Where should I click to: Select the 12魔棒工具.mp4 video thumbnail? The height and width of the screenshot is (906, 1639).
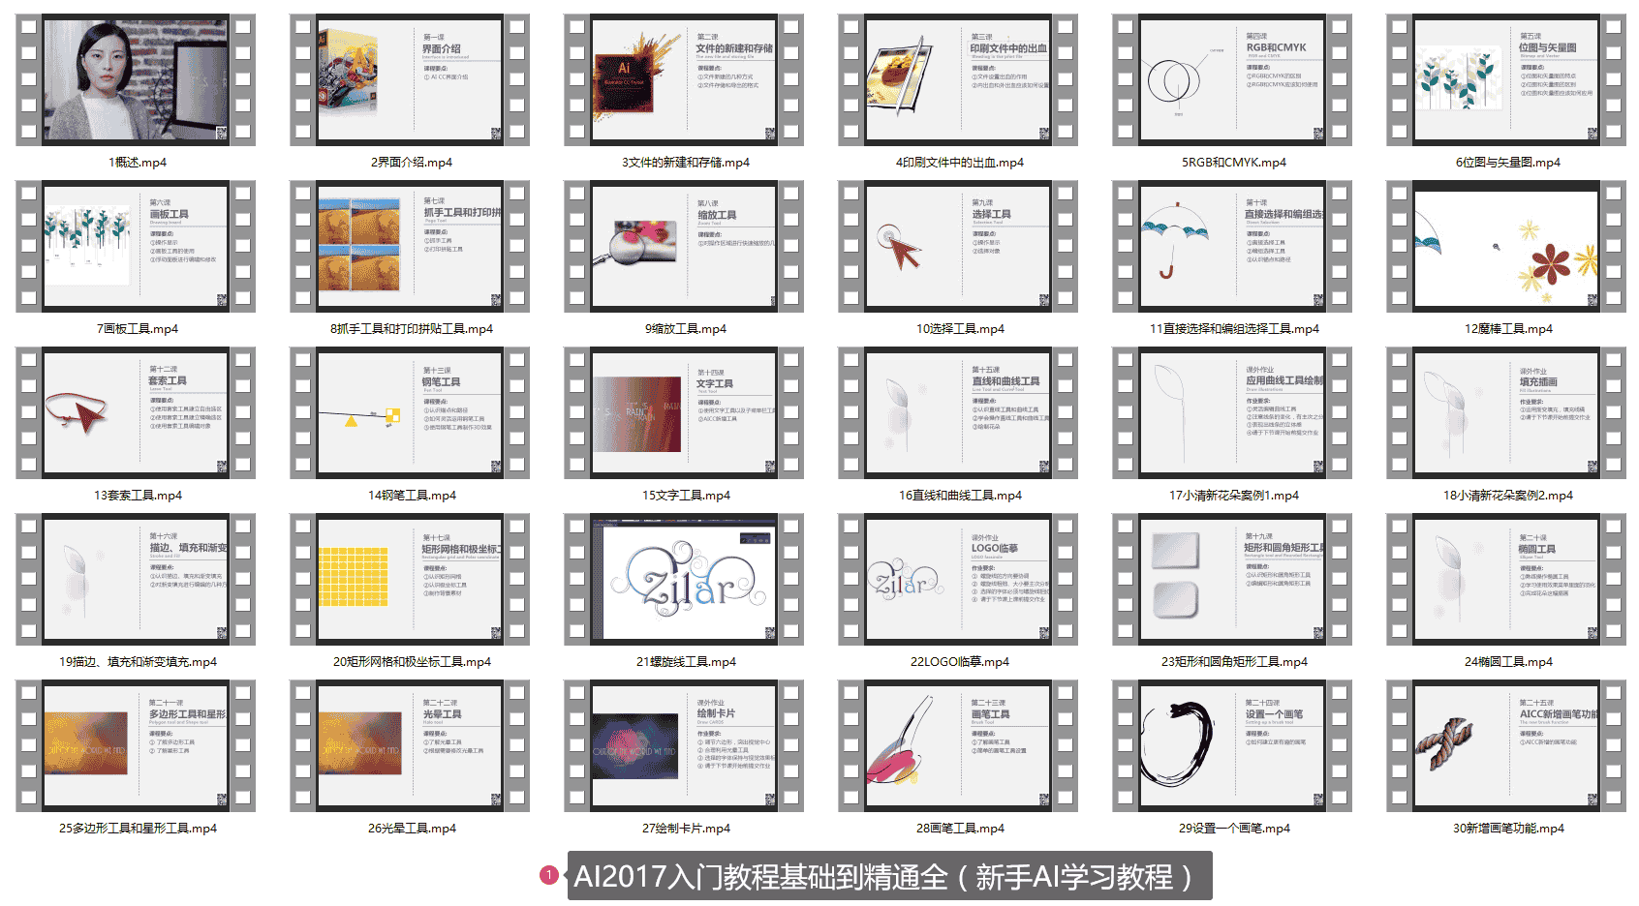click(1506, 246)
